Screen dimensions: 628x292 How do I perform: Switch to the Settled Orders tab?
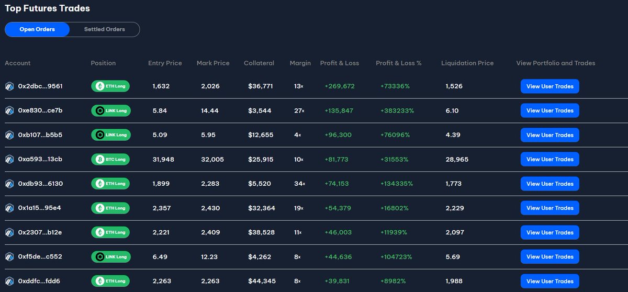[105, 29]
